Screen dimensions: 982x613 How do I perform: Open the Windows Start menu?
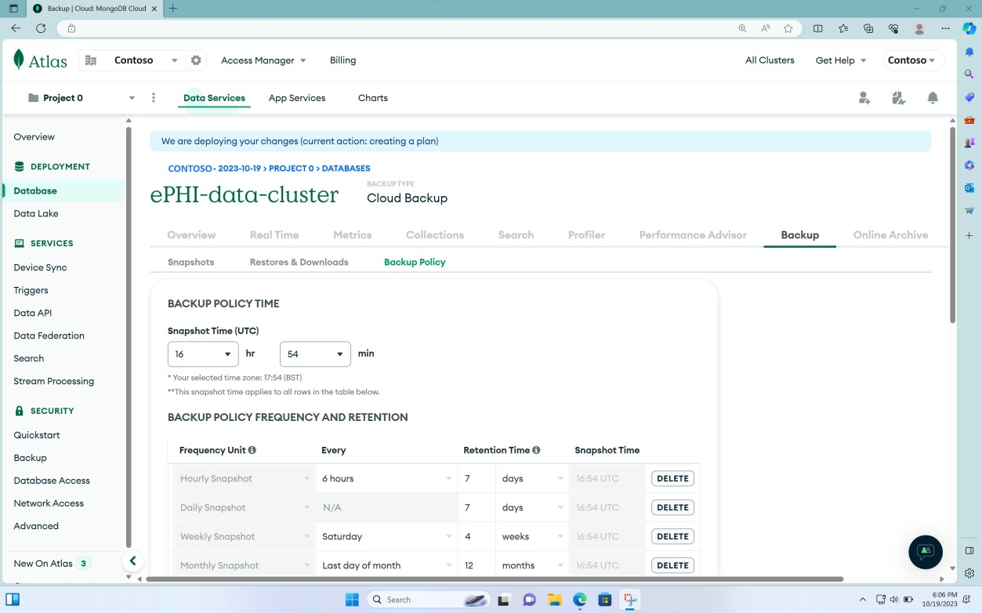point(353,599)
